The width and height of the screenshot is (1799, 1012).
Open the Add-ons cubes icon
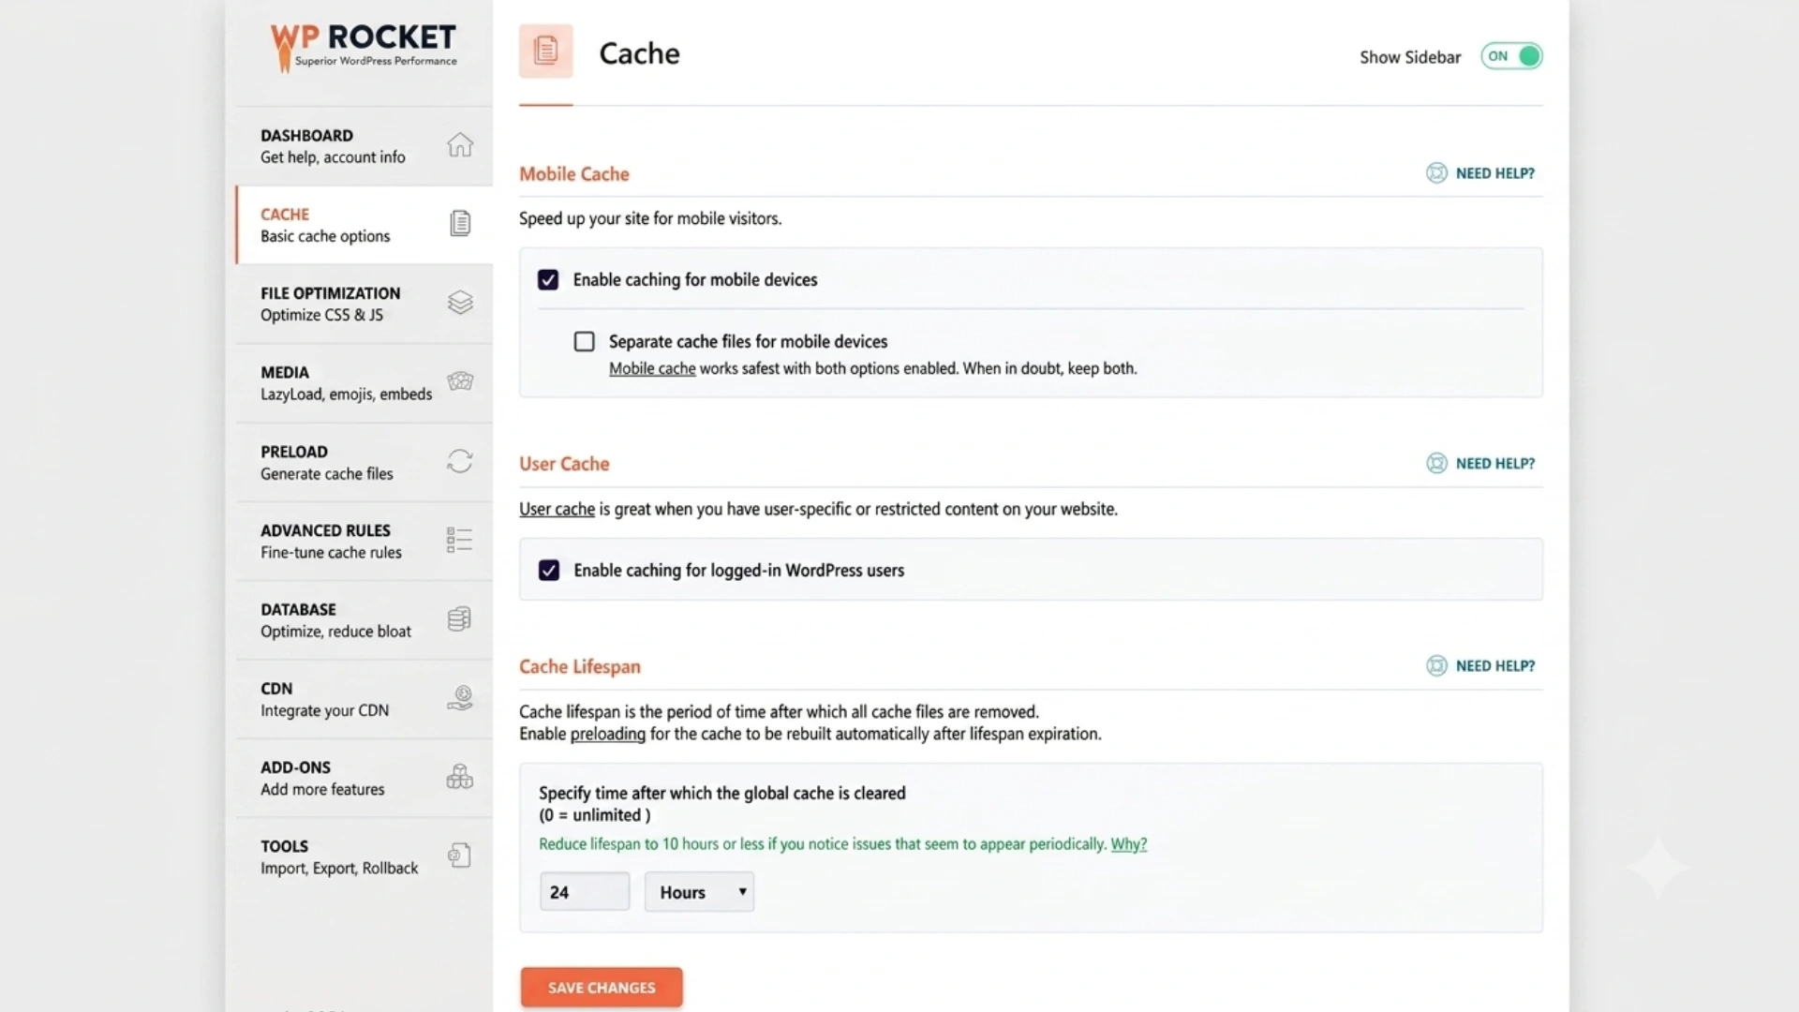[x=460, y=777]
